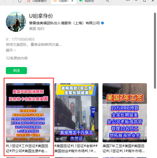Screen dimensions: 157x158
Task: Click the 32条原创内容 count
Action: coord(17,58)
